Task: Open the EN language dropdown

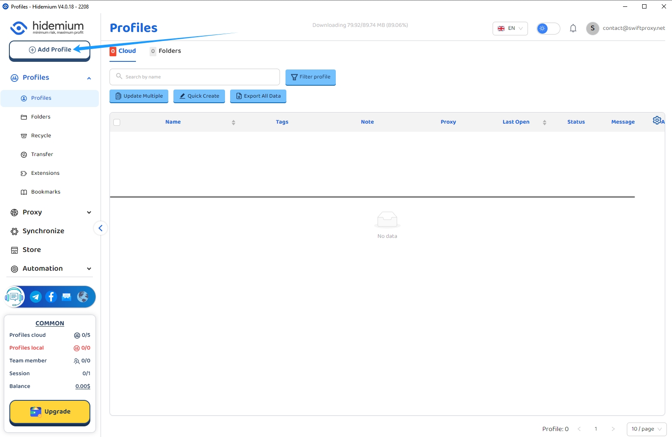Action: [x=510, y=29]
